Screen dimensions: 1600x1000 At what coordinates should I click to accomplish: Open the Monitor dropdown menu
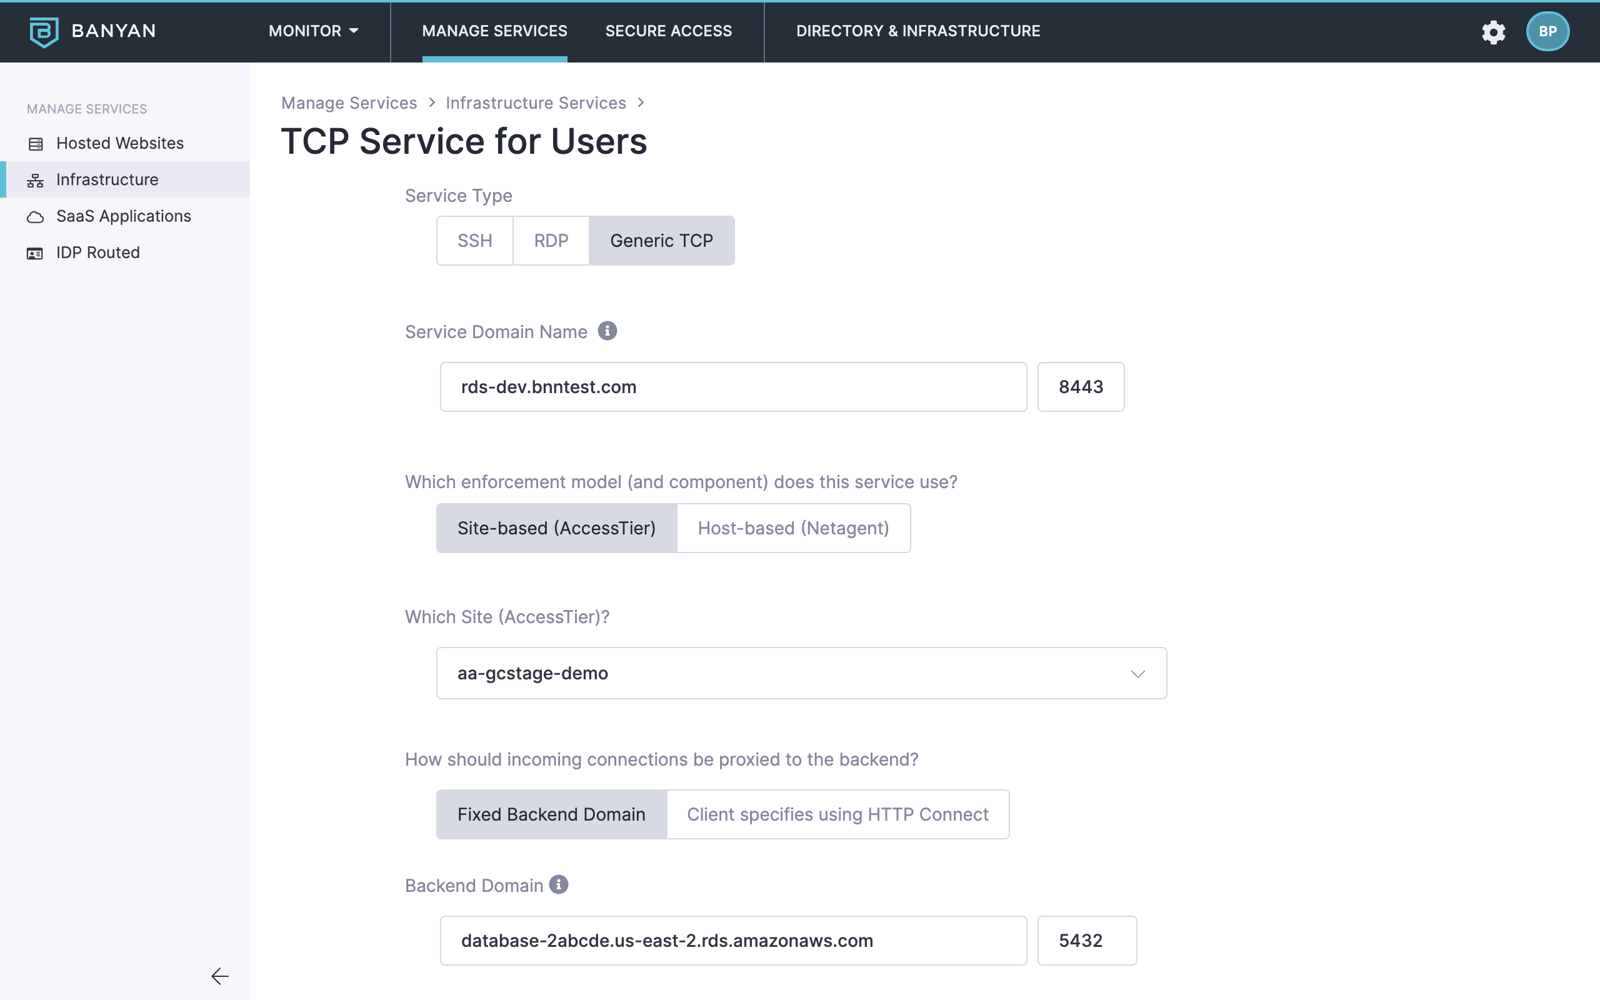tap(313, 31)
